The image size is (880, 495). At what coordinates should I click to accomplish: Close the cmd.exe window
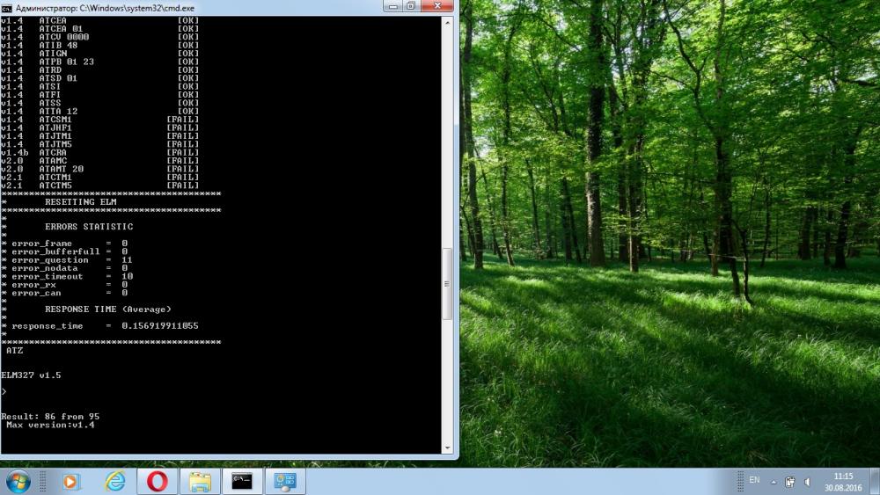(x=437, y=5)
